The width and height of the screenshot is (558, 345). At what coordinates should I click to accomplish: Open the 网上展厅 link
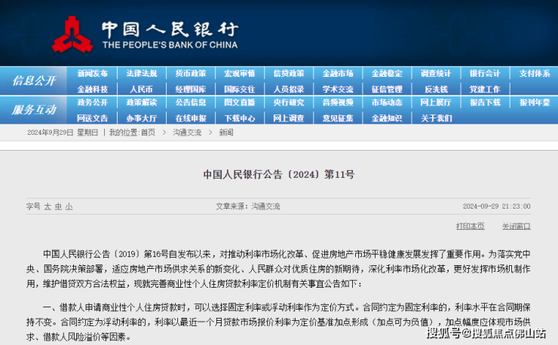pyautogui.click(x=436, y=102)
